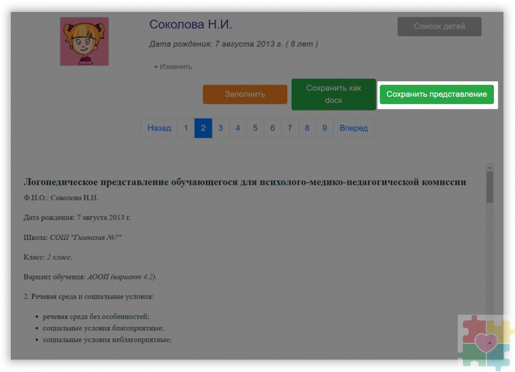The height and width of the screenshot is (372, 515).
Task: Click the orange Заполнить button
Action: (245, 94)
